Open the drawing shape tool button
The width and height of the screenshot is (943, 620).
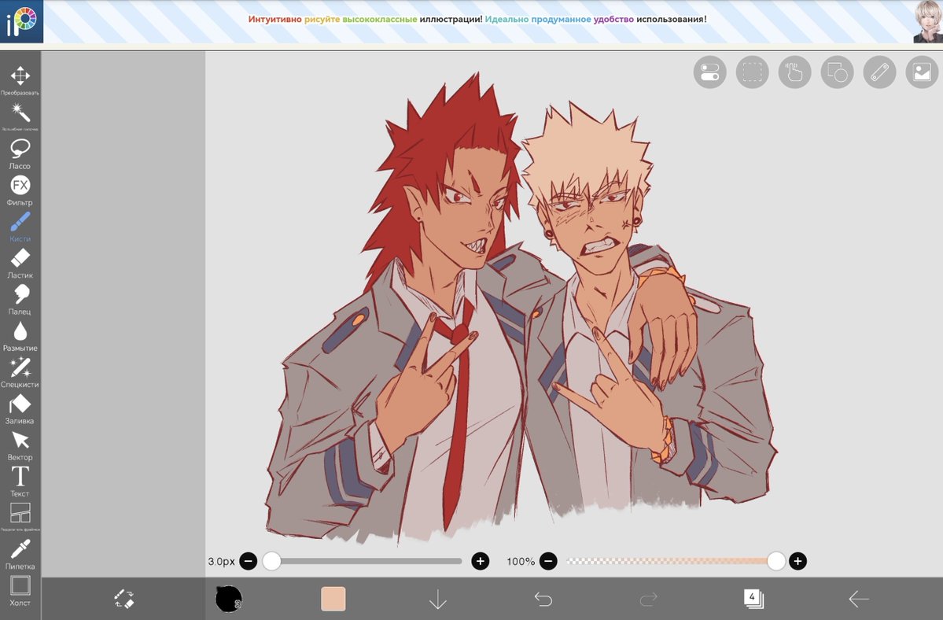[837, 72]
